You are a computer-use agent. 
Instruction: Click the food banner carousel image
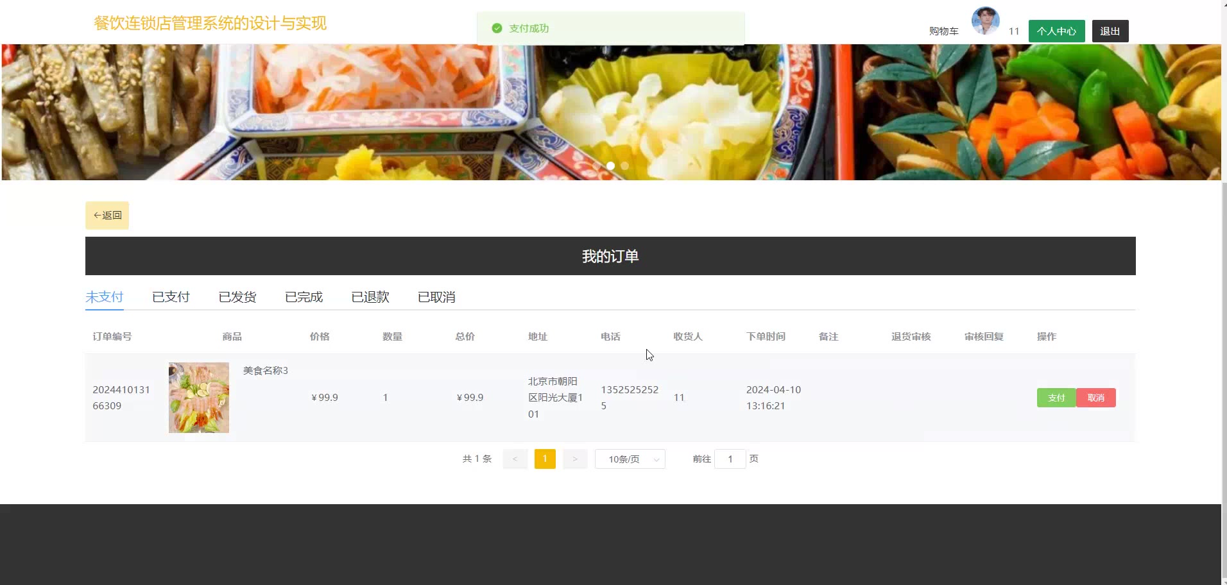pyautogui.click(x=610, y=112)
